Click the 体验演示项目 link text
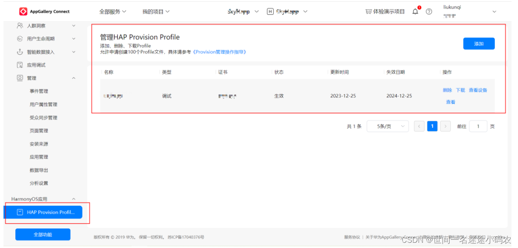This screenshot has height=248, width=518. point(389,12)
